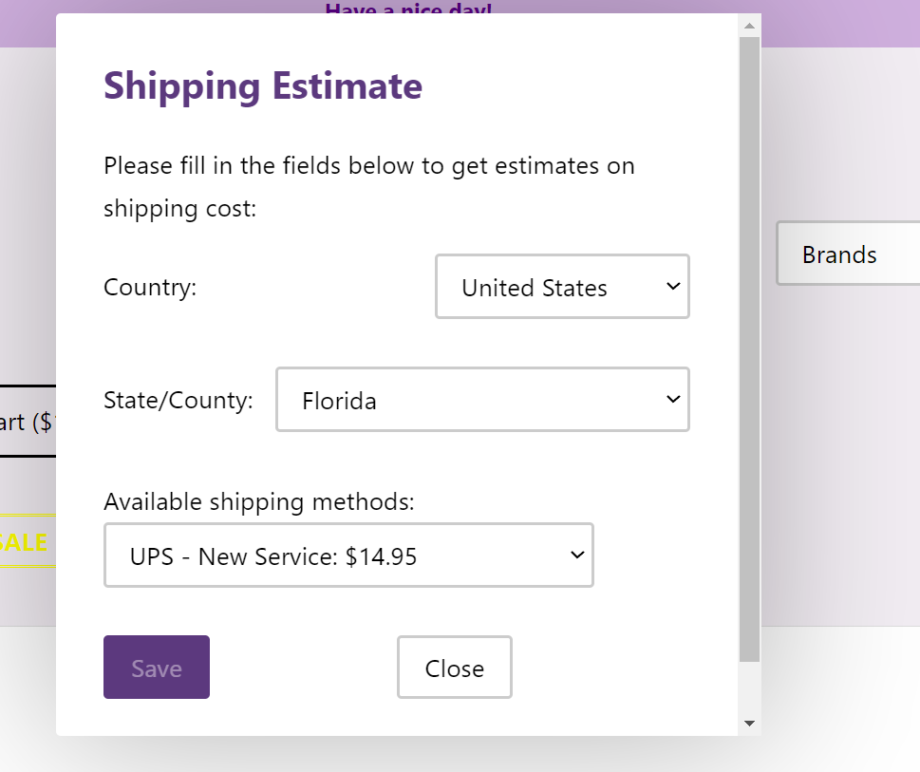The image size is (920, 772).
Task: Click the "Have a nice day!" banner text
Action: point(408,9)
